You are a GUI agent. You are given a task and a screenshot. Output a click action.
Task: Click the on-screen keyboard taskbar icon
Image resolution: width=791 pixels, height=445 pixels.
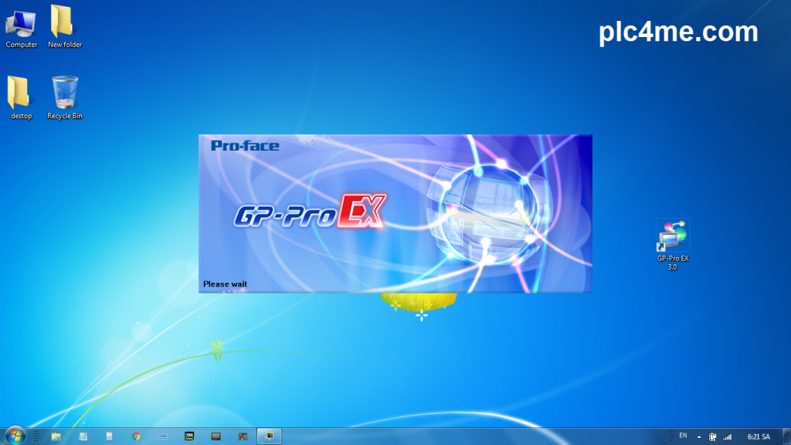pos(163,437)
